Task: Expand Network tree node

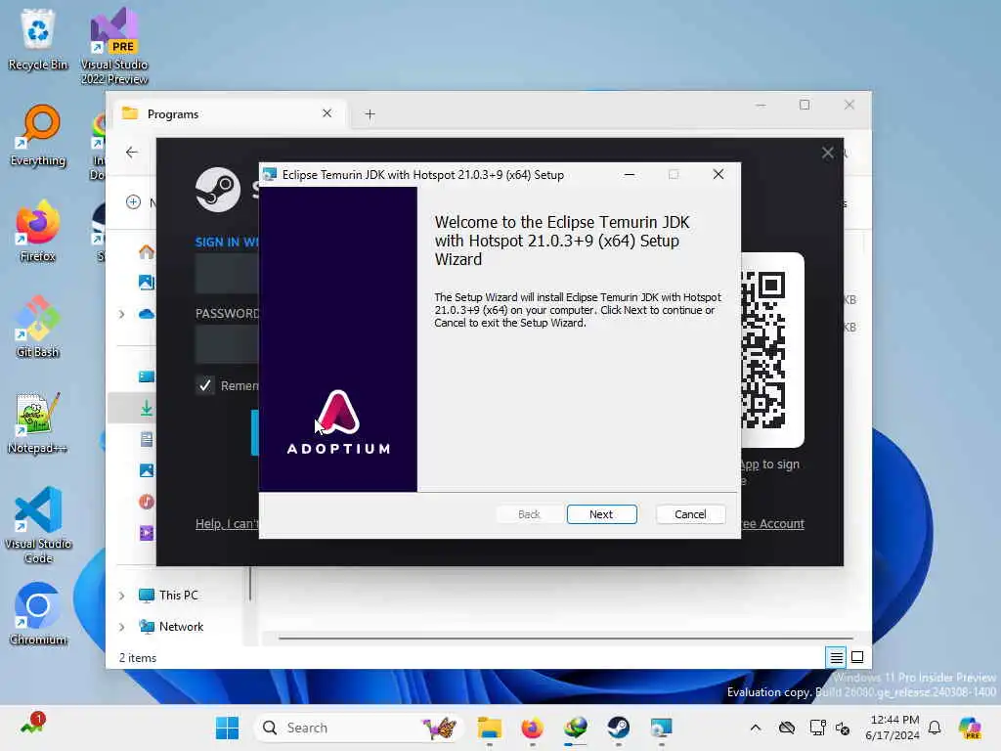Action: [x=121, y=627]
